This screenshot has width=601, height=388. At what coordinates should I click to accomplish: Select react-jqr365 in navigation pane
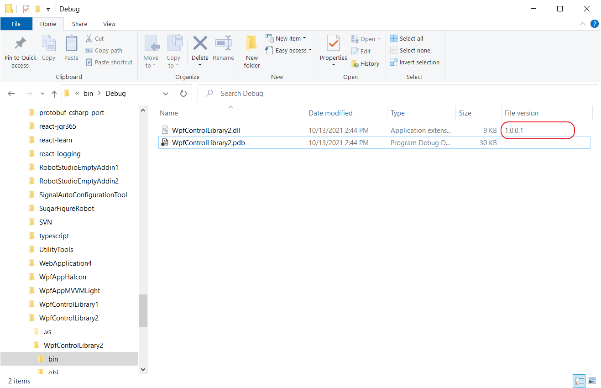pyautogui.click(x=57, y=126)
